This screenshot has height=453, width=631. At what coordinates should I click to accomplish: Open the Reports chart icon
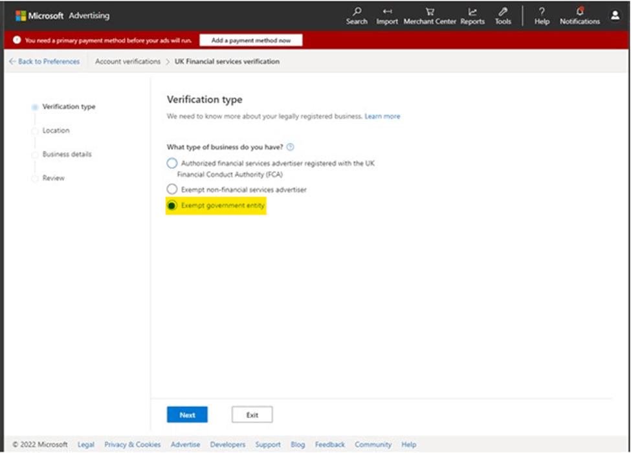[472, 12]
